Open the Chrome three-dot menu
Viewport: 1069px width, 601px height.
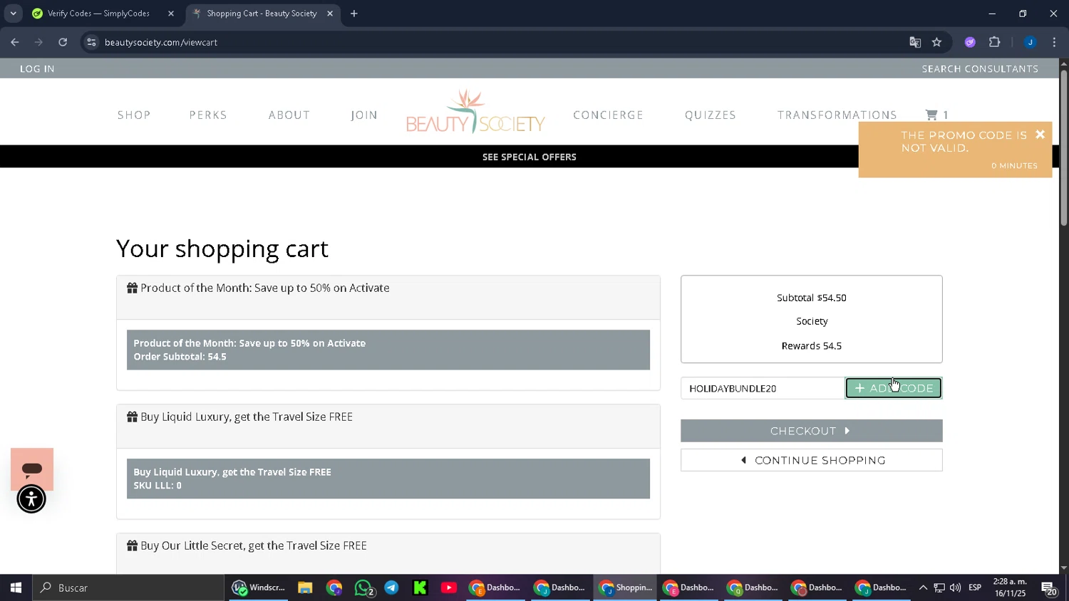pos(1054,42)
